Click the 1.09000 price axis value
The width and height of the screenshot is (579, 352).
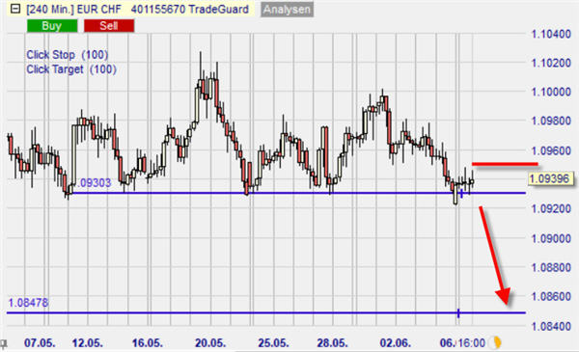pos(551,238)
